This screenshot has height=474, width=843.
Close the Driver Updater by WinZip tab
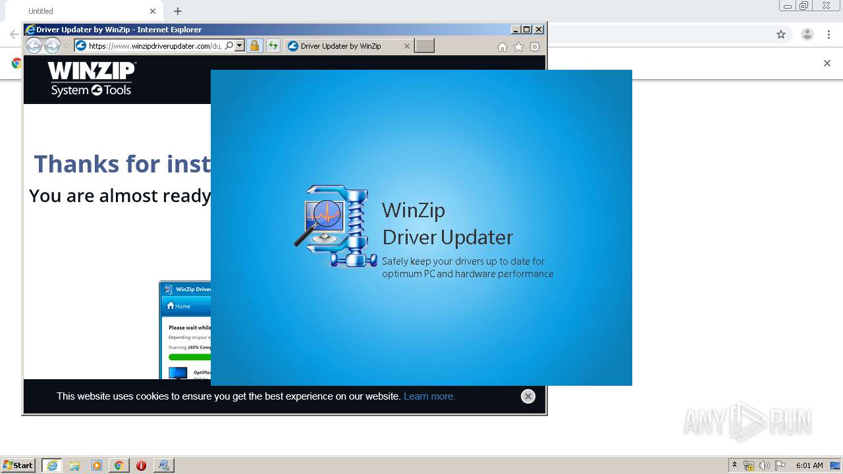point(406,46)
